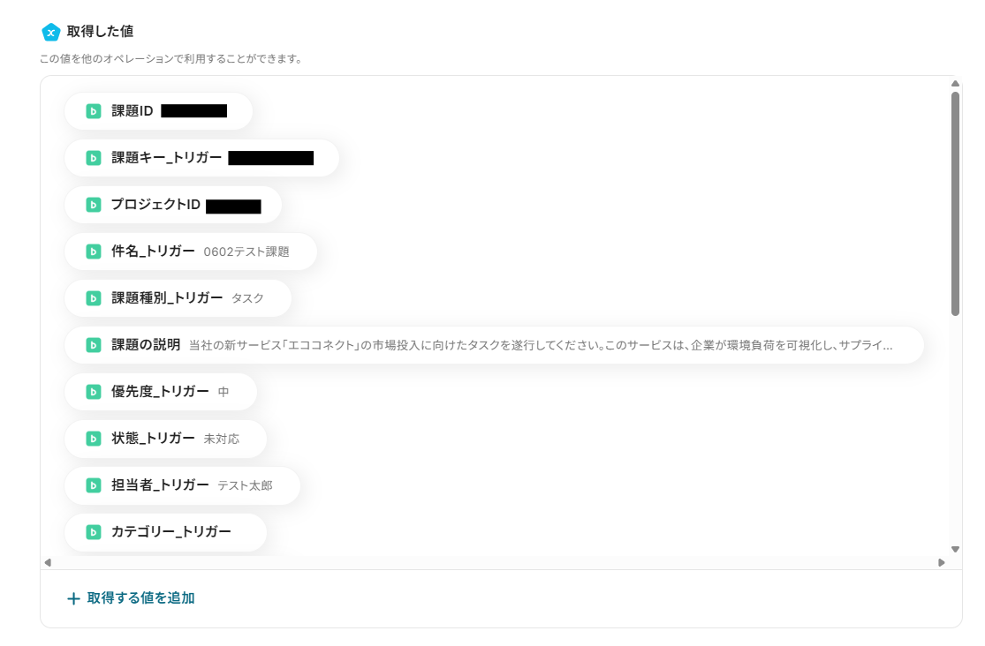985x646 pixels.
Task: Click the green icon beside プロジェクトID
Action: [93, 205]
